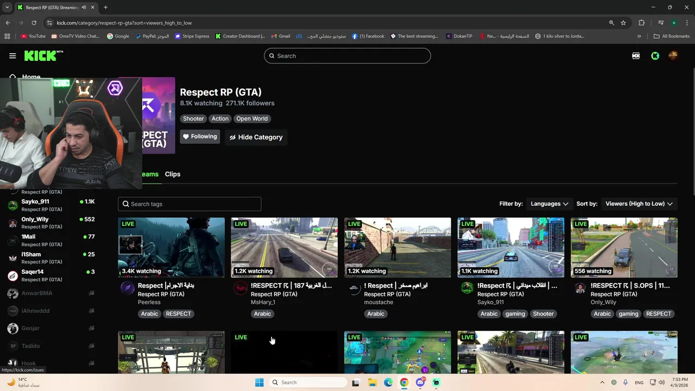Click moustache channel avatar
The image size is (695, 391).
tap(354, 288)
